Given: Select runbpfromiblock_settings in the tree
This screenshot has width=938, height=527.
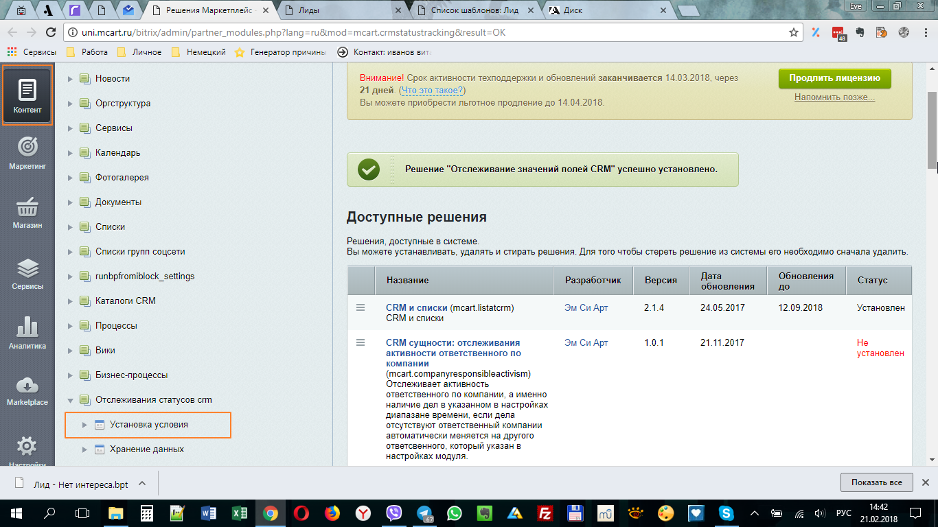Looking at the screenshot, I should coord(145,277).
